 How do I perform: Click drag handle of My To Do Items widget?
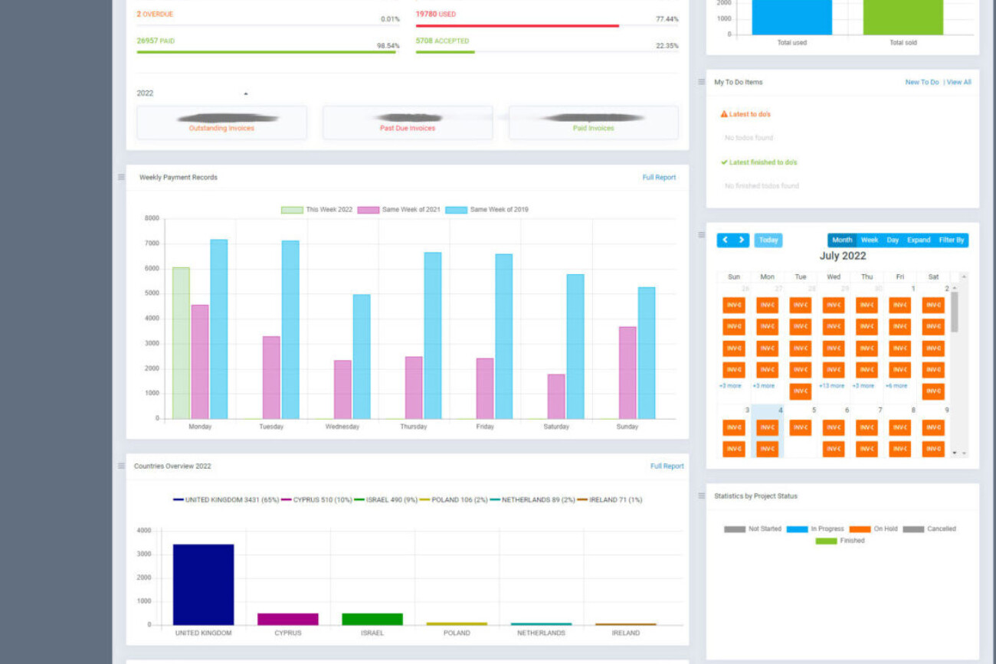click(x=701, y=82)
